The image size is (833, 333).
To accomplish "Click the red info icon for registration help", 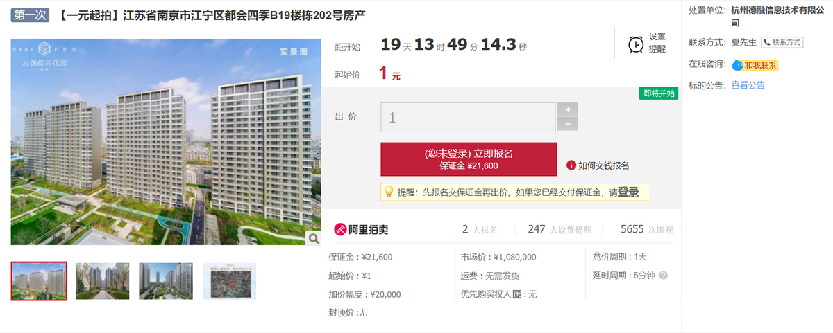I will click(571, 165).
